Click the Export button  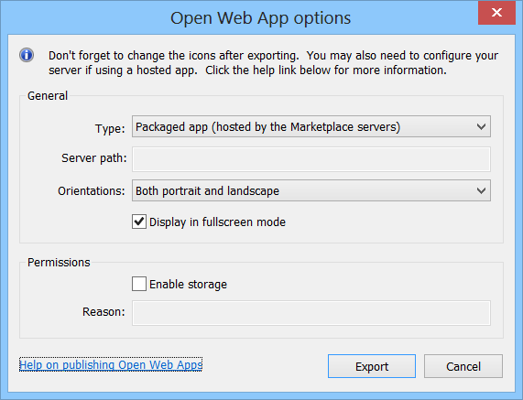point(372,366)
